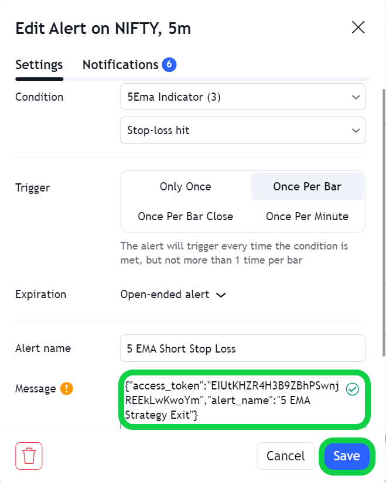386x482 pixels.
Task: Choose Once Per Minute trigger option
Action: [308, 217]
